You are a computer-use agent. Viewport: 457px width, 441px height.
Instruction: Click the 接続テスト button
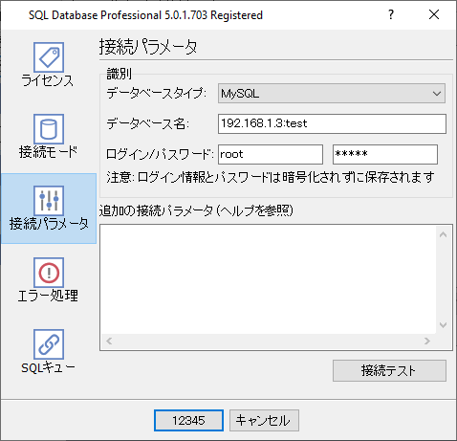[389, 370]
